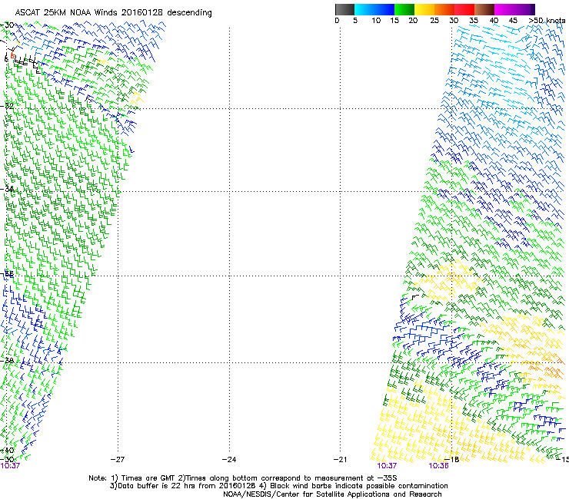Click the credit 'NOAA/NESDIS/Center for Satellite Applications and Research'
This screenshot has height=499, width=569.
pos(332,494)
